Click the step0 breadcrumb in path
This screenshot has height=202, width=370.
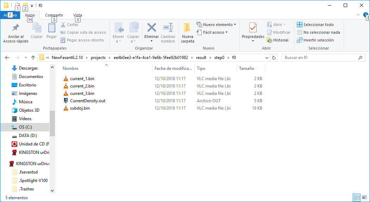pyautogui.click(x=219, y=58)
